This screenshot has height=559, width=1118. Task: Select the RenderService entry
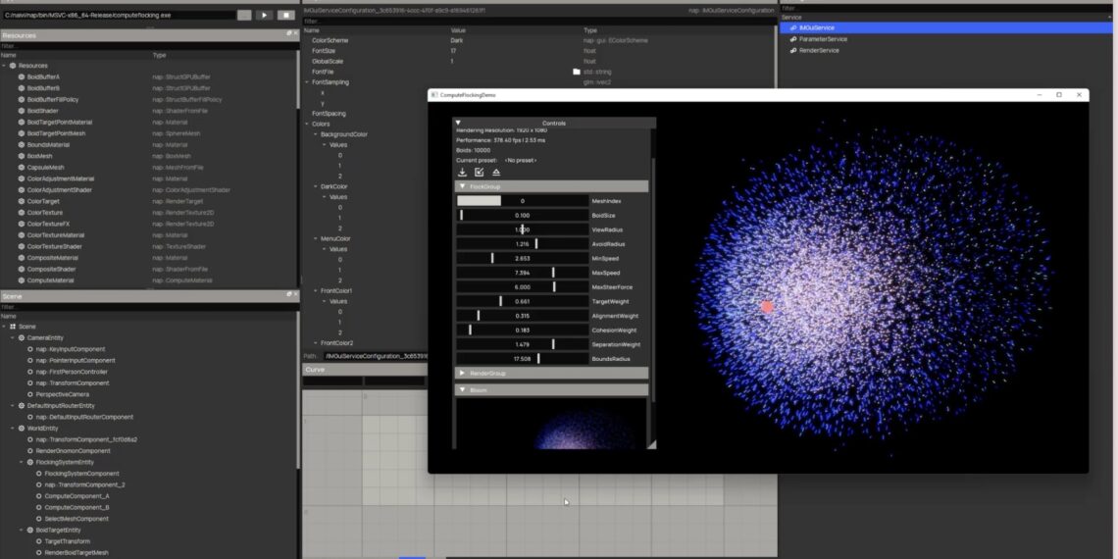[819, 50]
